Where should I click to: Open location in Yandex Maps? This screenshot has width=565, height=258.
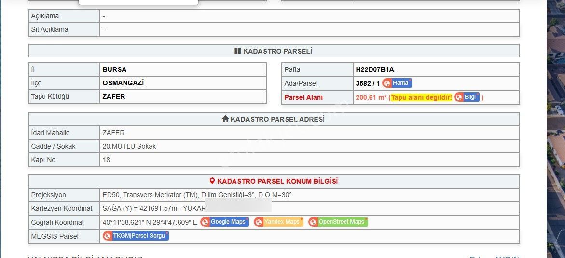coord(278,222)
